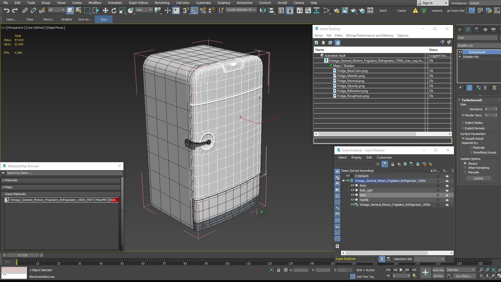Click the Undo arrow icon

click(x=7, y=10)
